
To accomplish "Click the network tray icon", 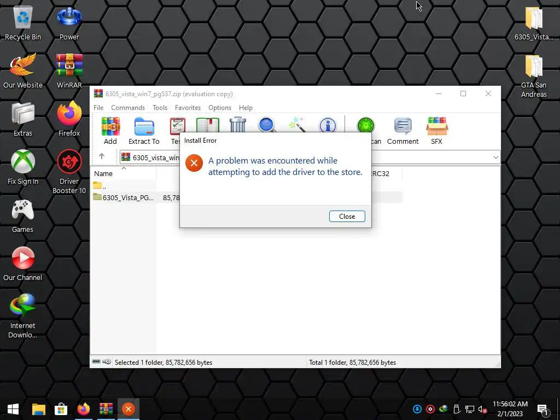I will click(x=470, y=409).
